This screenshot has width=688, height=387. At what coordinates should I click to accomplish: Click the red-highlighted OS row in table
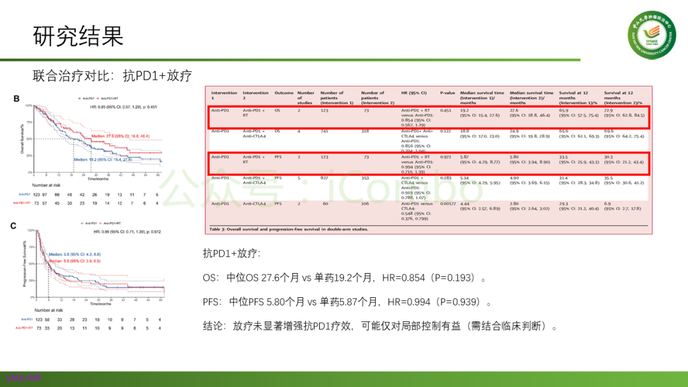[x=428, y=118]
